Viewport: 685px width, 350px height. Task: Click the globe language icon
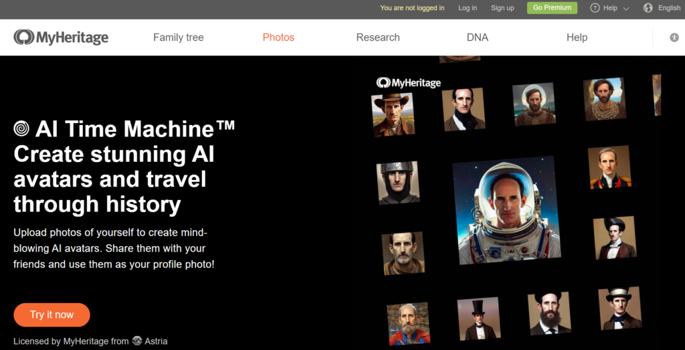[x=648, y=8]
